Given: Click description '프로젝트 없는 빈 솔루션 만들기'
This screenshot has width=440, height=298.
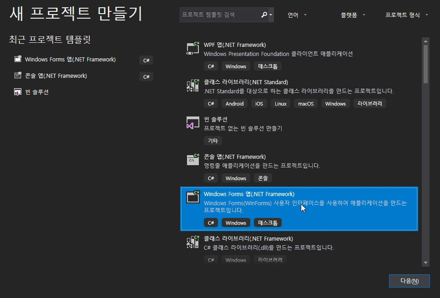Looking at the screenshot, I should (243, 128).
